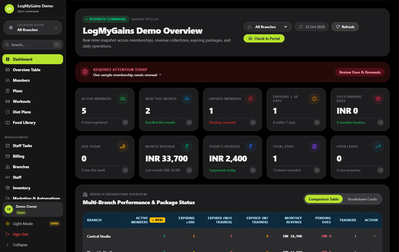Image resolution: width=399 pixels, height=252 pixels.
Task: Sign Out of the account
Action: tap(33, 234)
